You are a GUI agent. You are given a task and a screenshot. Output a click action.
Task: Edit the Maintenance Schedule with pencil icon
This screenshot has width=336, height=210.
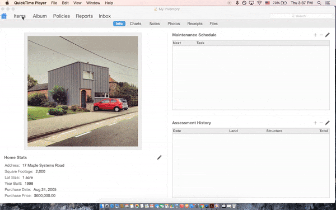tap(327, 35)
